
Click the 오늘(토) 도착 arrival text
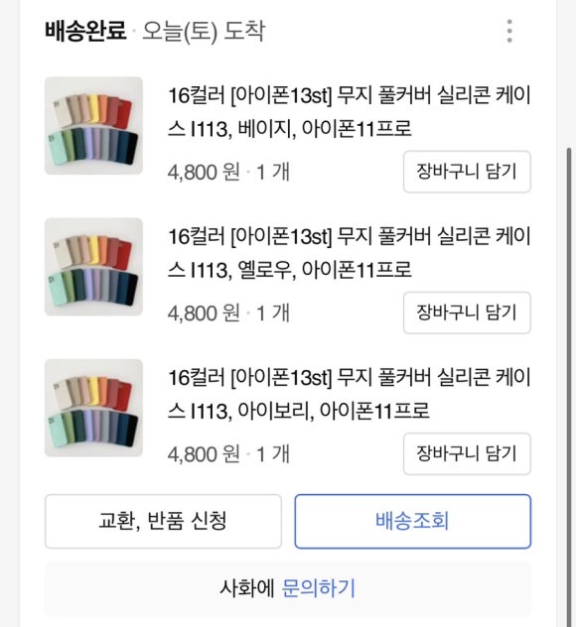click(x=204, y=32)
